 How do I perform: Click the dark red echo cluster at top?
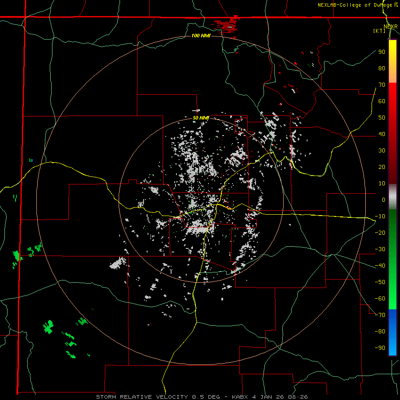[226, 26]
